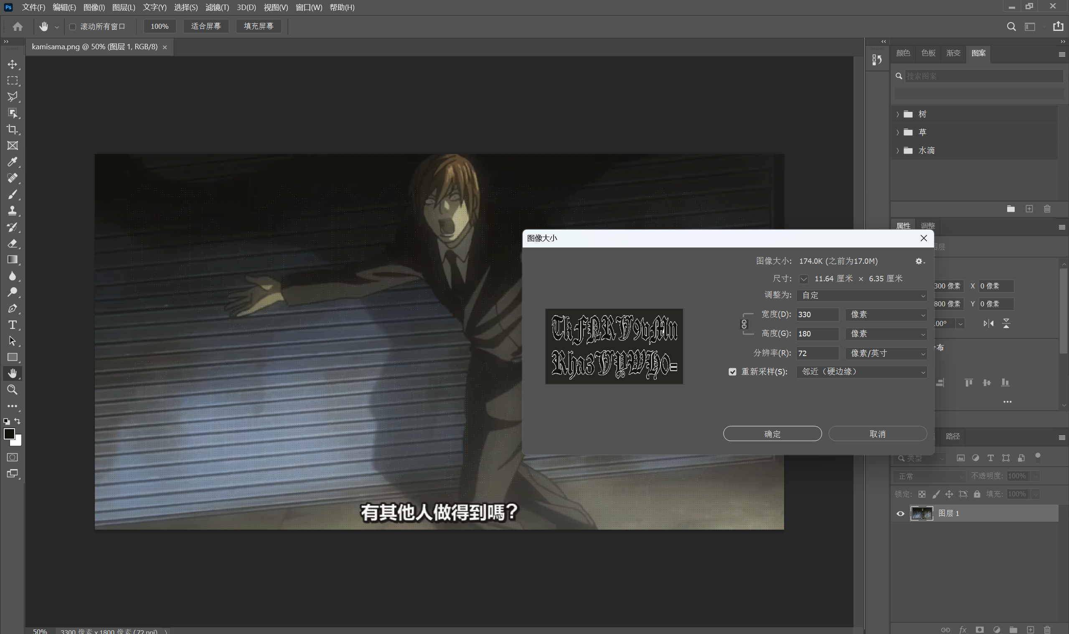Select the Blur tool
1069x634 pixels.
tap(13, 276)
